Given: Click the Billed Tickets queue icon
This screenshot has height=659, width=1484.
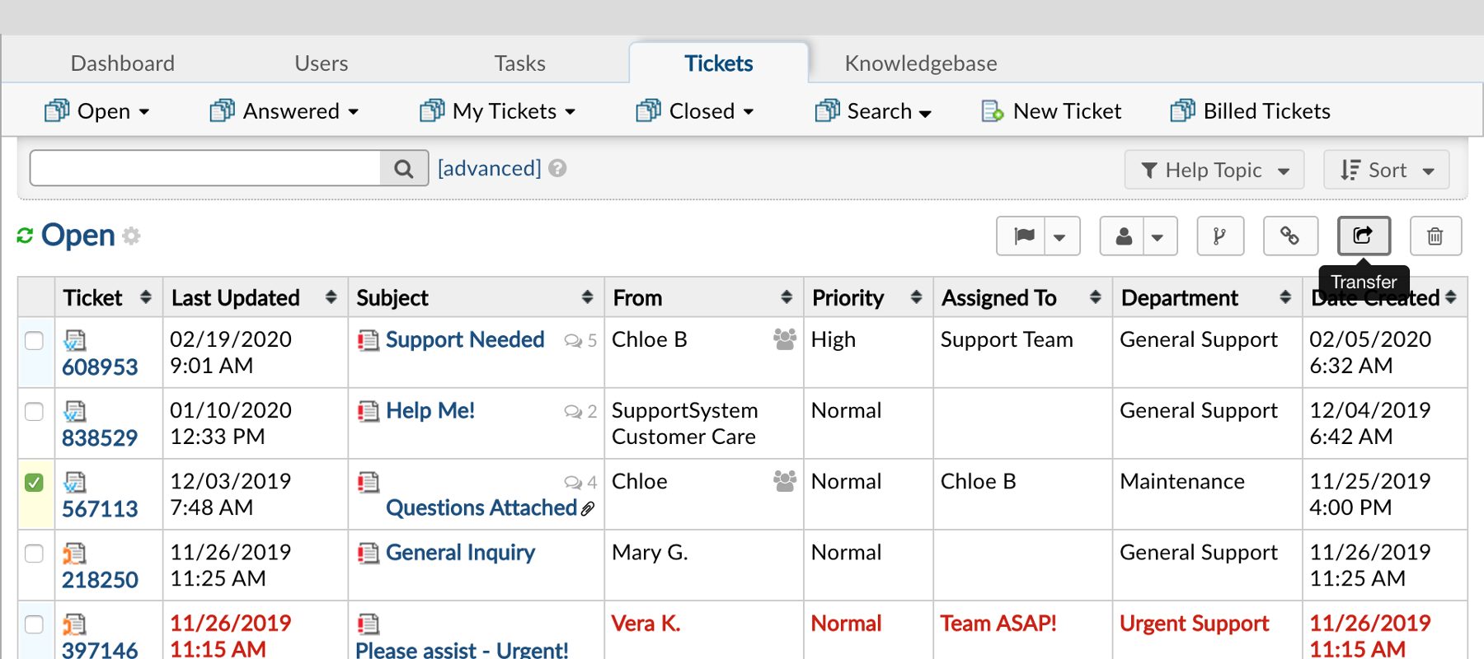Looking at the screenshot, I should pyautogui.click(x=1183, y=110).
